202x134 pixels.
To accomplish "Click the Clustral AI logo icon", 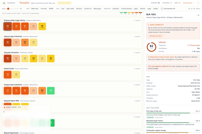I will [x=4, y=3].
